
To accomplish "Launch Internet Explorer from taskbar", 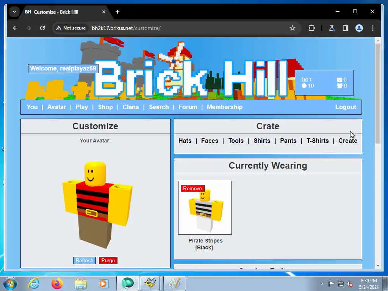I will click(34, 283).
